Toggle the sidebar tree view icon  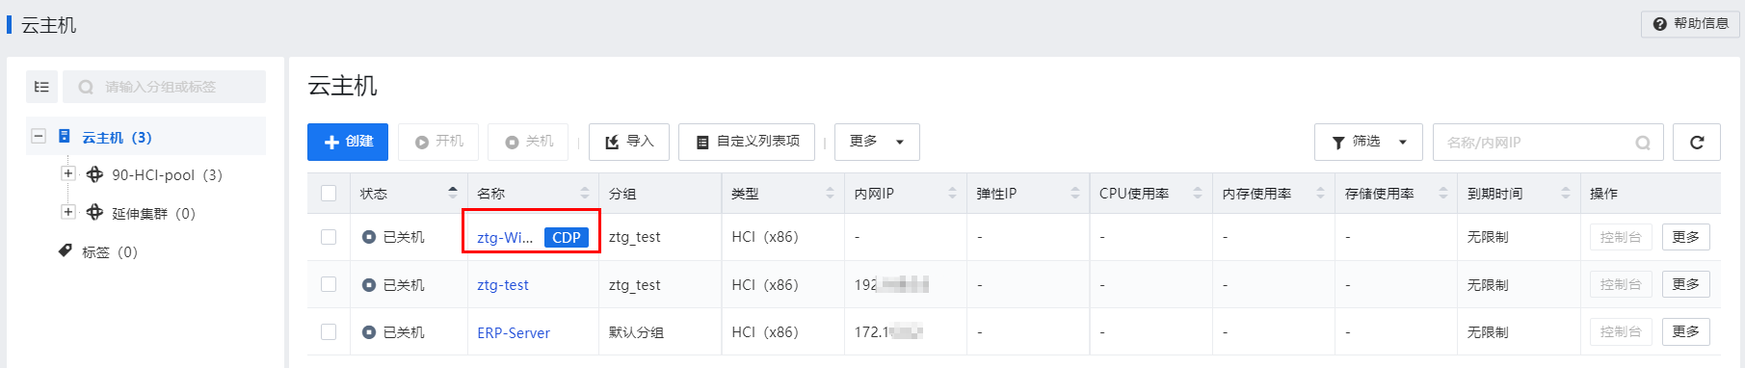(41, 87)
